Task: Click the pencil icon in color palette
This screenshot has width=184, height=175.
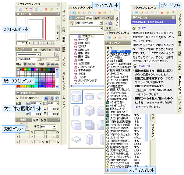Action: (57, 54)
